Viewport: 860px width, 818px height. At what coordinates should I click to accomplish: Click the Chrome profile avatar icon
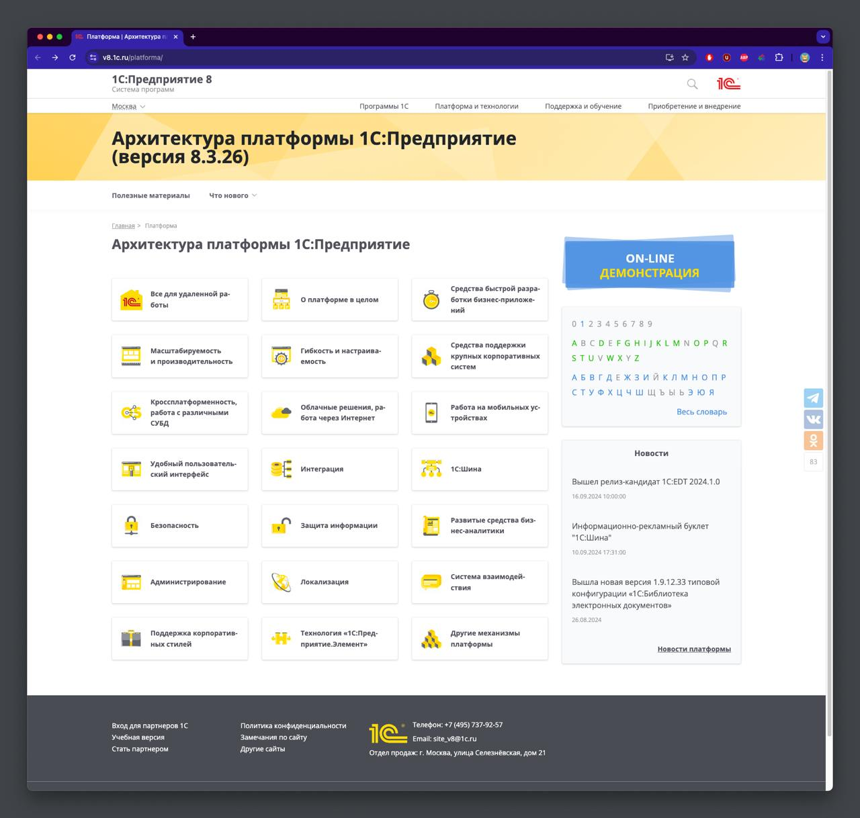(x=804, y=58)
